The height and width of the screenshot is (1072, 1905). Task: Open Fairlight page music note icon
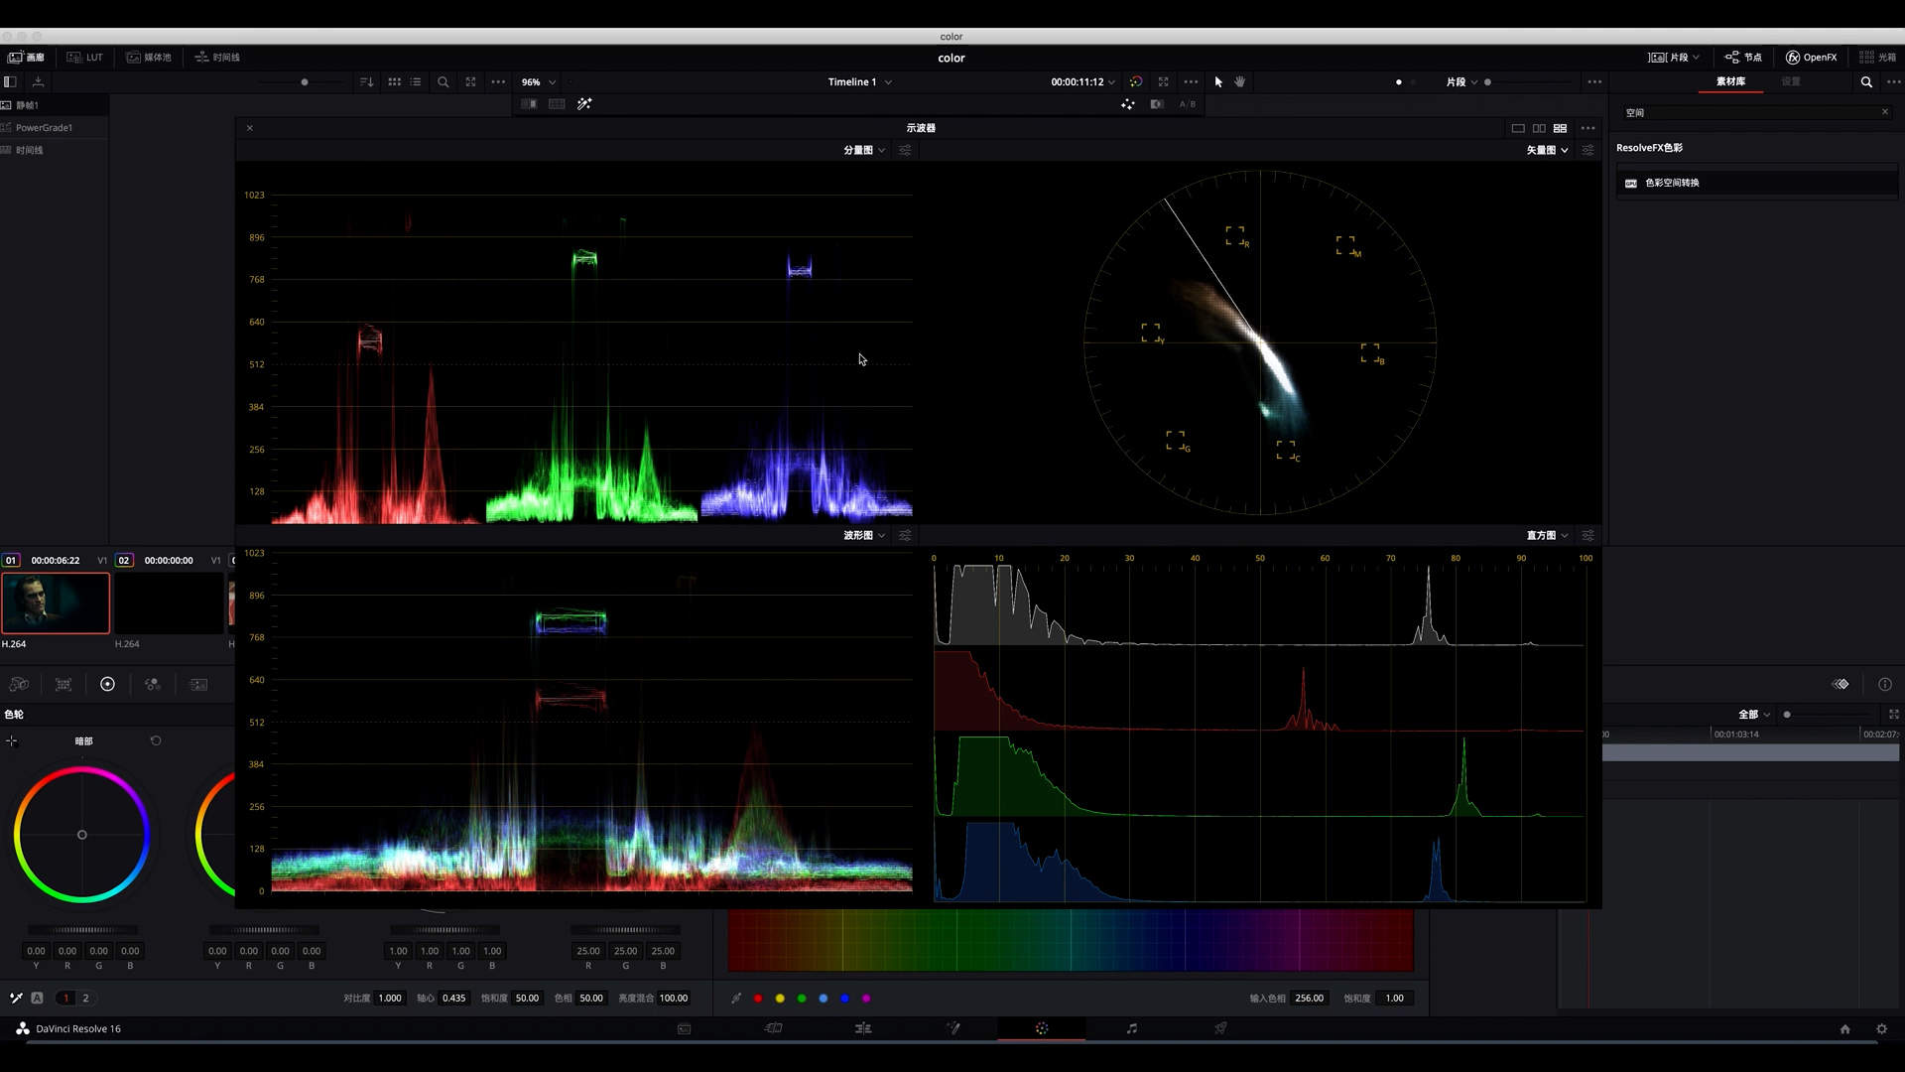(1131, 1028)
